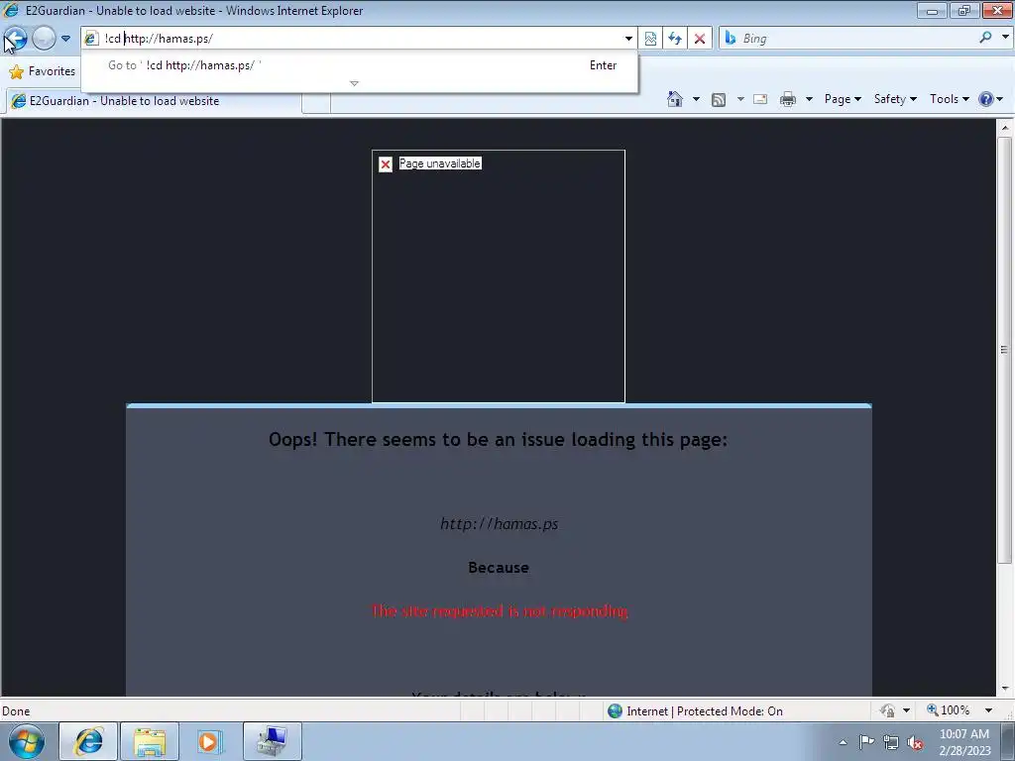Click the 'Oops! There seems to be' heading
The image size is (1015, 761).
click(499, 439)
